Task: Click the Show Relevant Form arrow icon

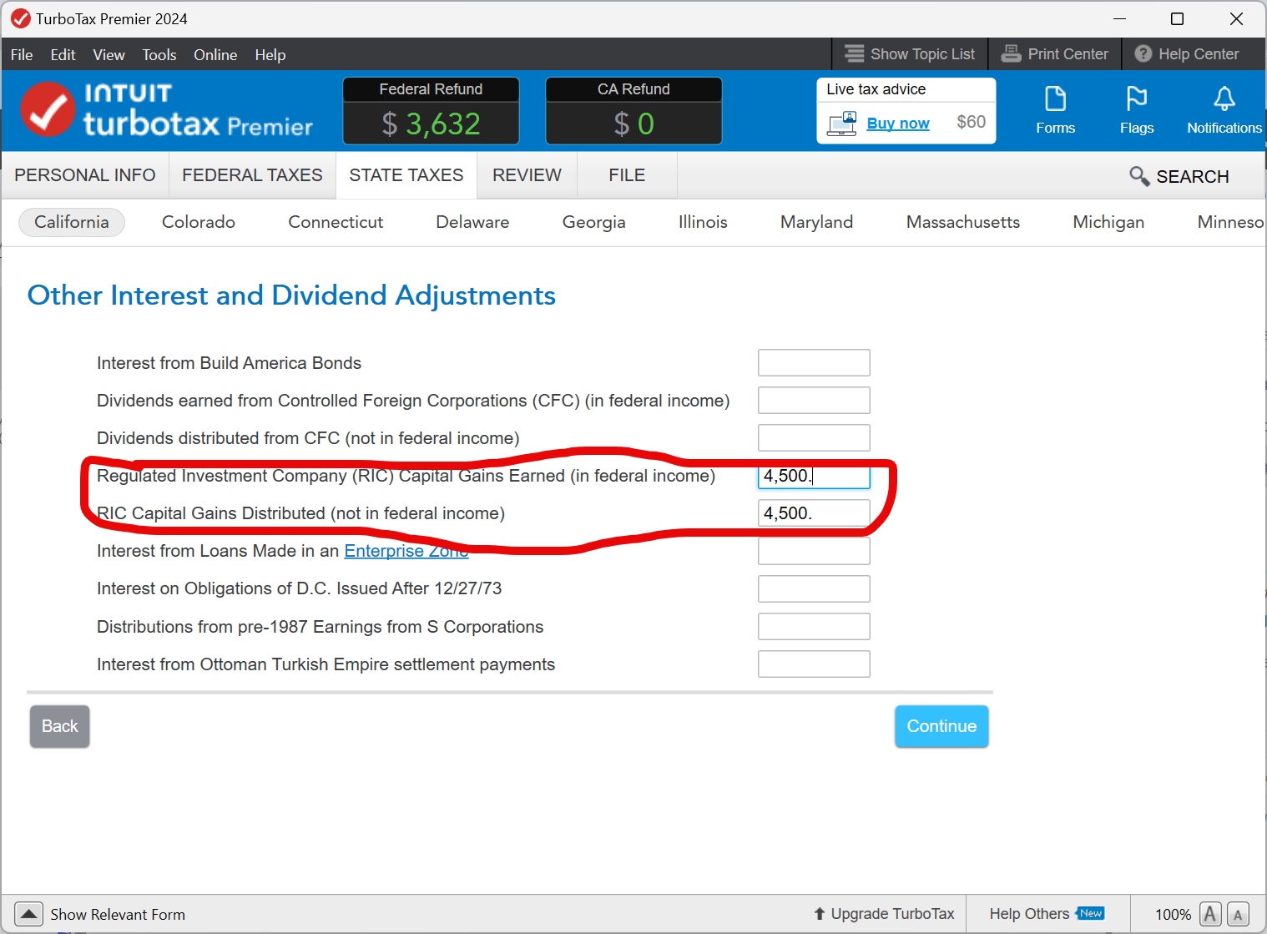Action: pyautogui.click(x=28, y=914)
